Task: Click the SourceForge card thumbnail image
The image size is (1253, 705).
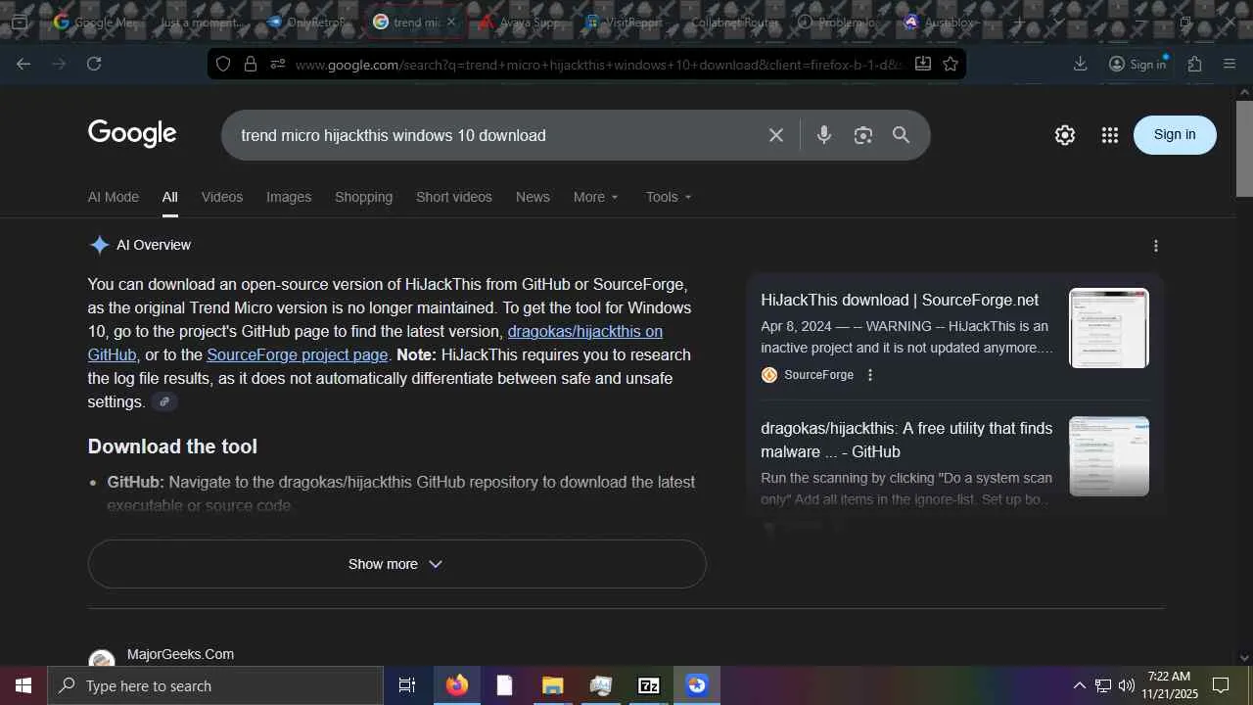Action: pyautogui.click(x=1109, y=328)
